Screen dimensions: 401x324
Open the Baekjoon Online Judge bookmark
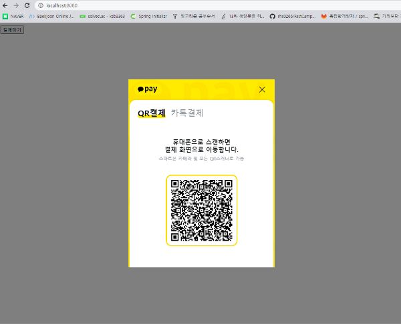pyautogui.click(x=52, y=16)
